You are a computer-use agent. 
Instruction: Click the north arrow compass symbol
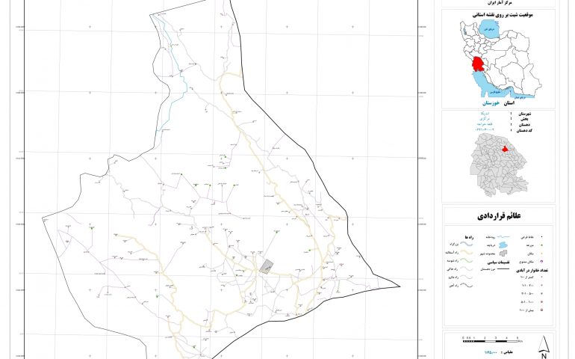point(544,344)
